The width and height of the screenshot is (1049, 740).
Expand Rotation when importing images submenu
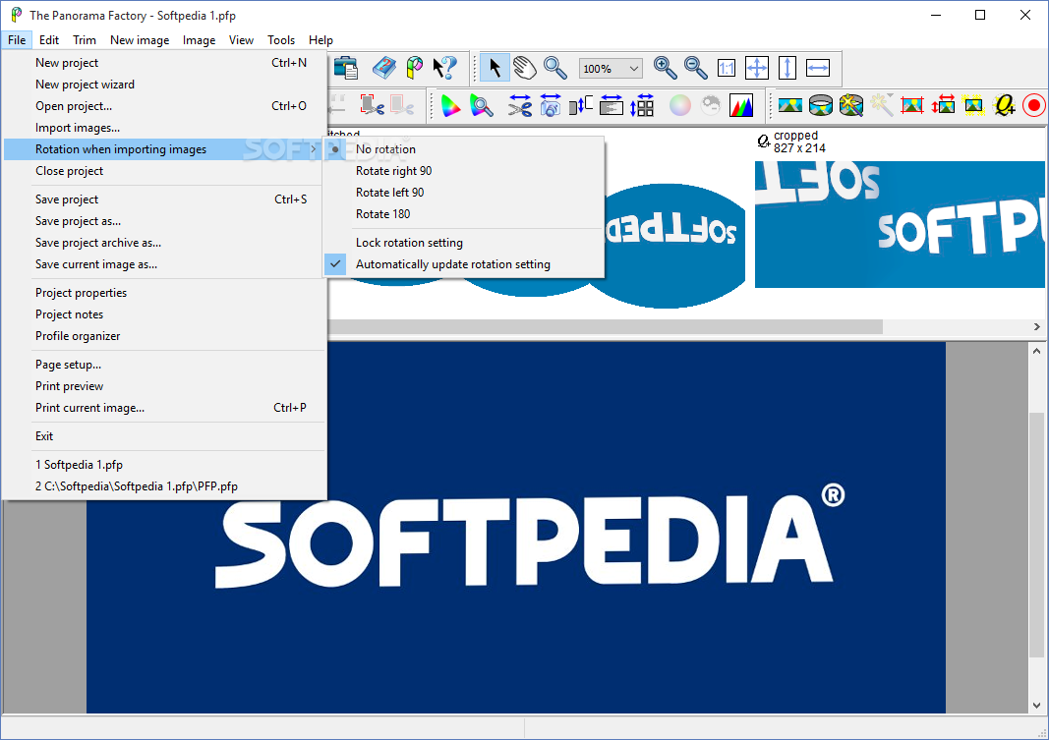coord(164,149)
